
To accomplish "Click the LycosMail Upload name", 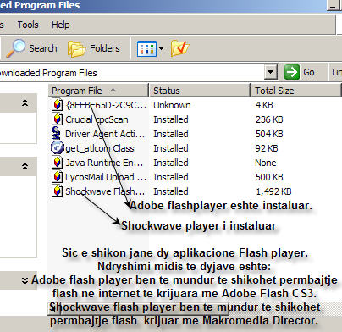I will tap(106, 177).
